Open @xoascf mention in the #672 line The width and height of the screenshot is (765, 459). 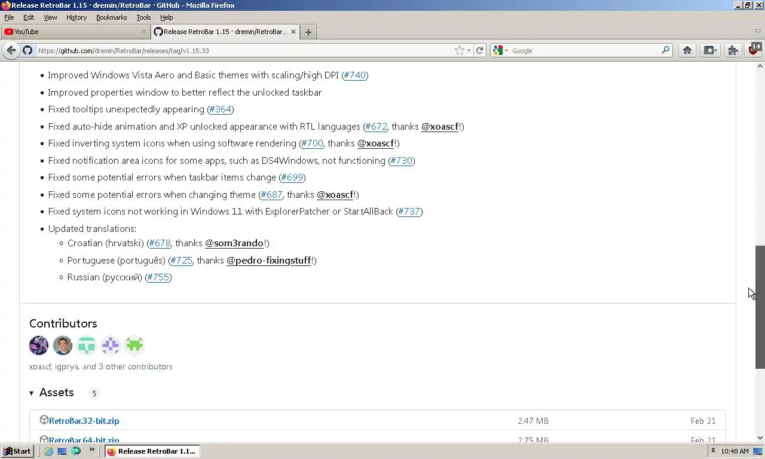pos(440,127)
